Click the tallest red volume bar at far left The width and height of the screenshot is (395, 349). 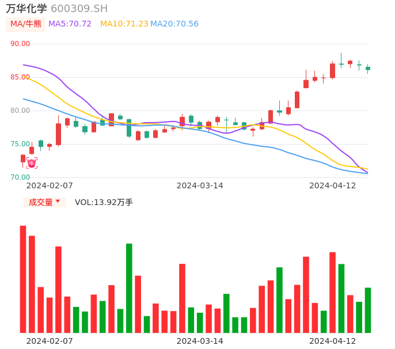[23, 279]
